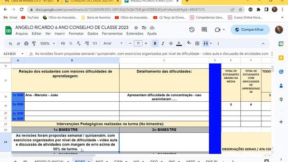The height and width of the screenshot is (162, 288).
Task: Open the Dados menu
Action: pos(93,34)
